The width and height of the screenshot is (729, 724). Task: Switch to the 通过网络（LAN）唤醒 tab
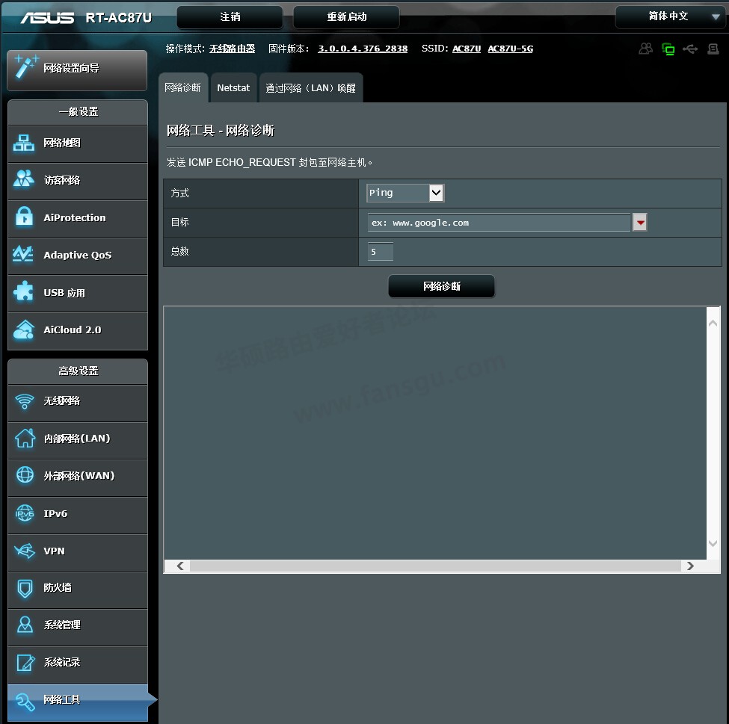click(x=310, y=87)
